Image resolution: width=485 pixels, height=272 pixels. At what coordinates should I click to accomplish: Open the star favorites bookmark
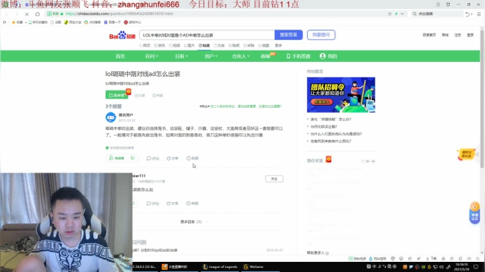coord(18,22)
